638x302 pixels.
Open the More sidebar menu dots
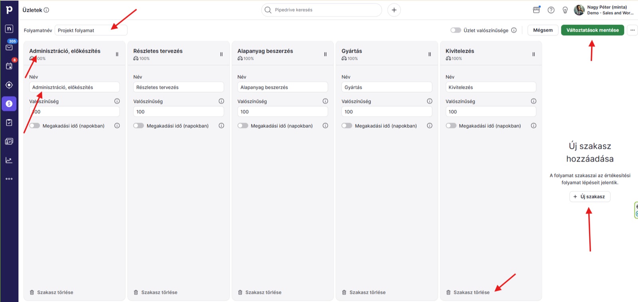9,179
